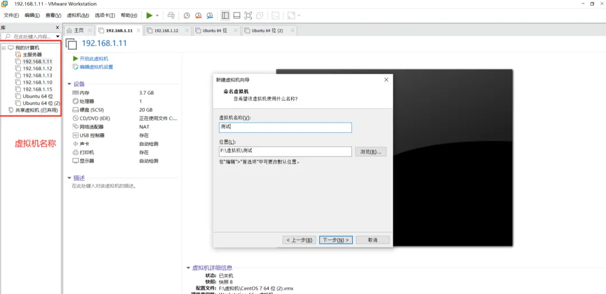Open the 查看 menu
Image resolution: width=606 pixels, height=294 pixels.
(53, 16)
